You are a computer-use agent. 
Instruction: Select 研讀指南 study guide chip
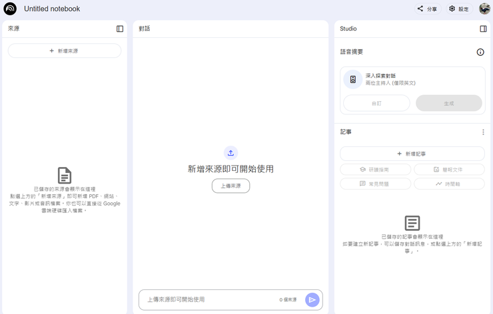pyautogui.click(x=375, y=170)
